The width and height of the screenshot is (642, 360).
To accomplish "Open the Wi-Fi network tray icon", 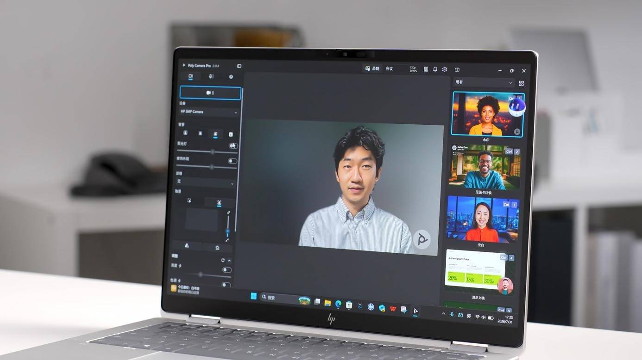I will tap(477, 317).
